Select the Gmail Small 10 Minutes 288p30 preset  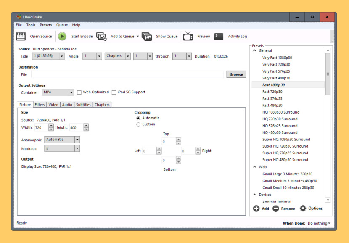click(x=288, y=188)
